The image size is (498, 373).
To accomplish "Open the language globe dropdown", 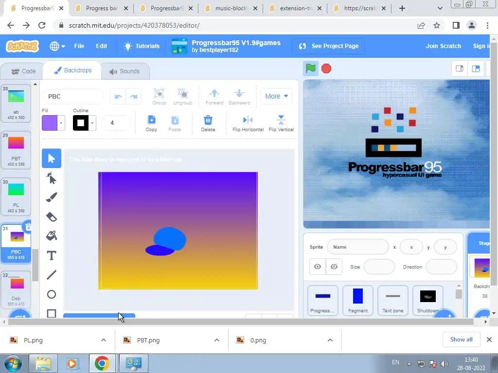I will tap(57, 46).
